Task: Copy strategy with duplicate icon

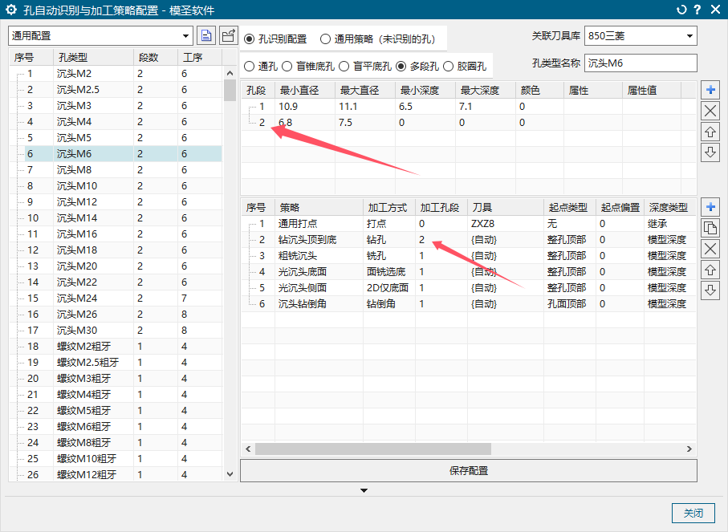Action: [x=710, y=228]
